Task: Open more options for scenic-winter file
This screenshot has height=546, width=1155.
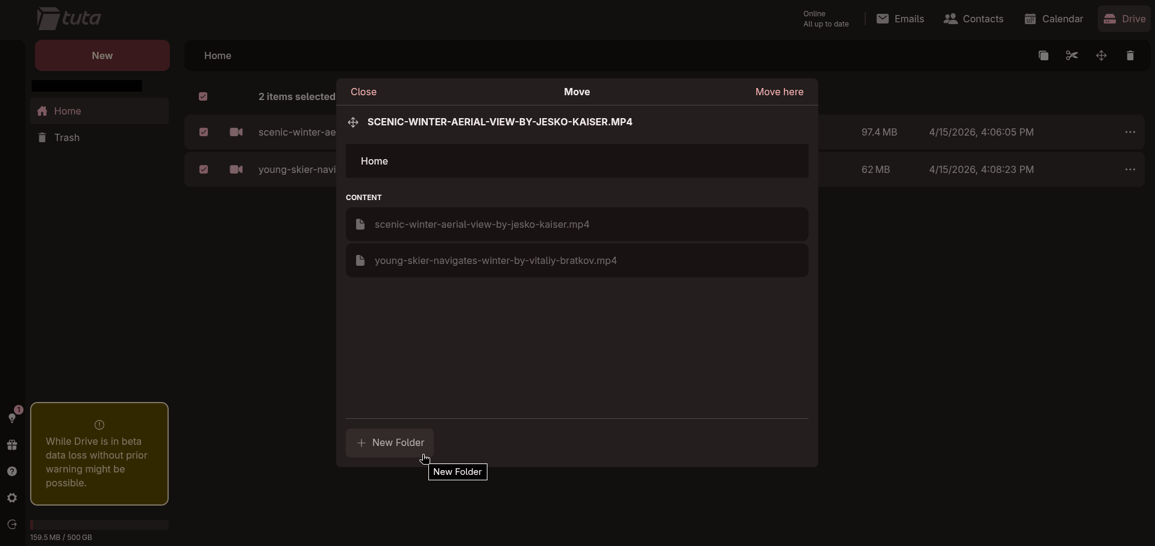Action: point(1130,132)
